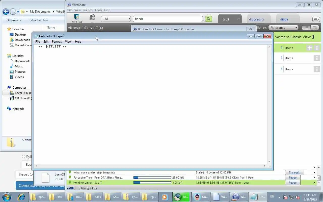Viewport: 323px width, 202px height.
Task: Remove the wing_commander_ship_blueprints download
Action: click(314, 172)
